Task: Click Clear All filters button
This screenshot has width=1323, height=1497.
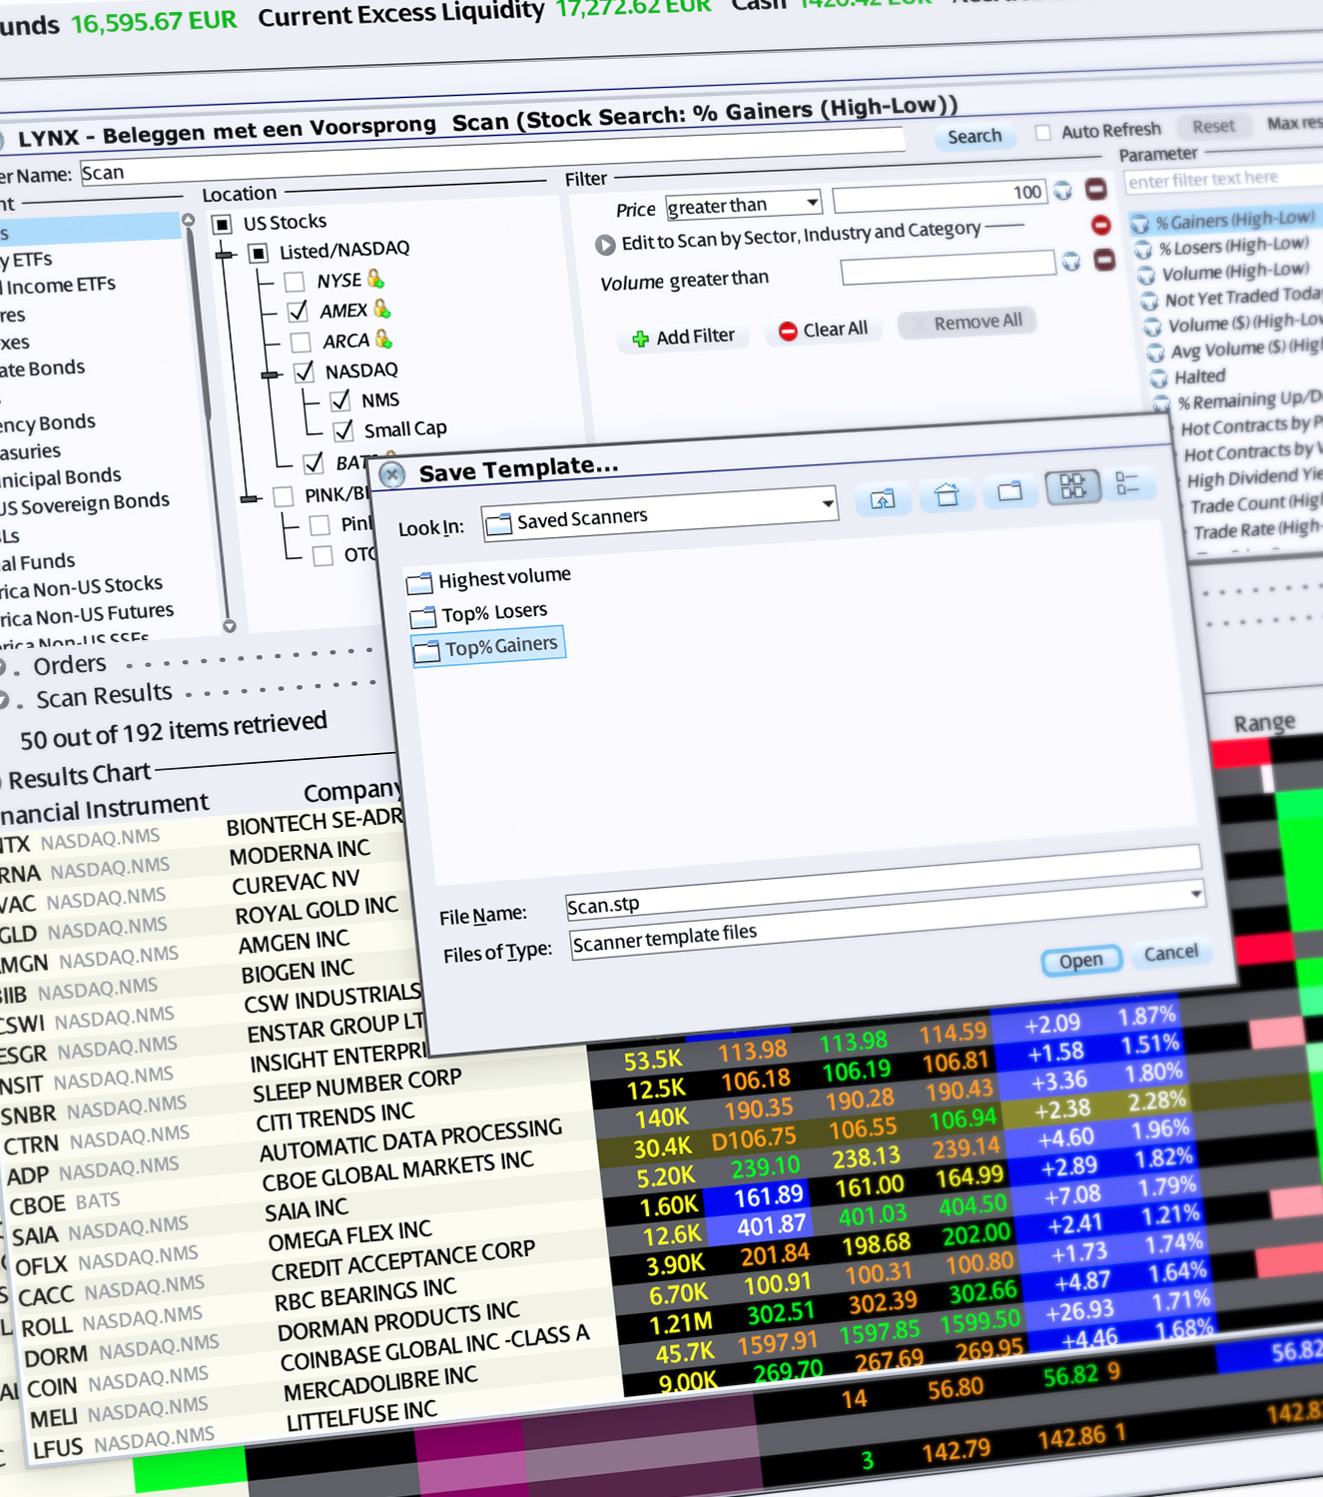Action: click(824, 330)
